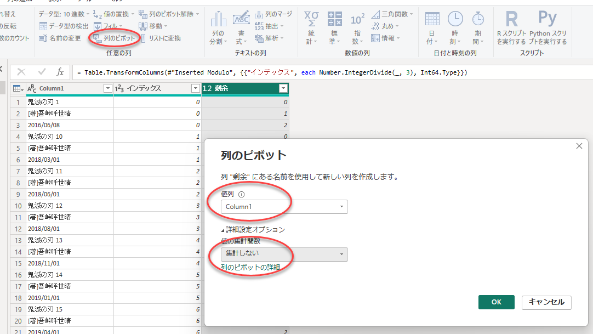Image resolution: width=593 pixels, height=334 pixels.
Task: Open 列の分割 (Split Column) tool
Action: click(218, 27)
